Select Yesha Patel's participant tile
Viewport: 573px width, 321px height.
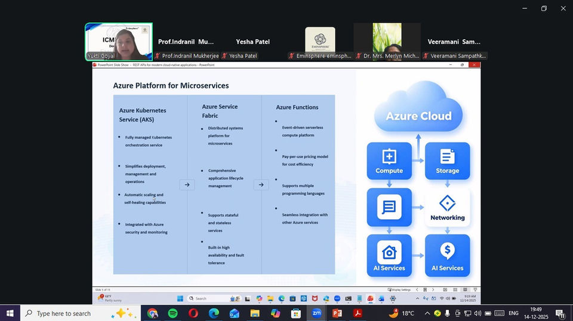point(253,42)
